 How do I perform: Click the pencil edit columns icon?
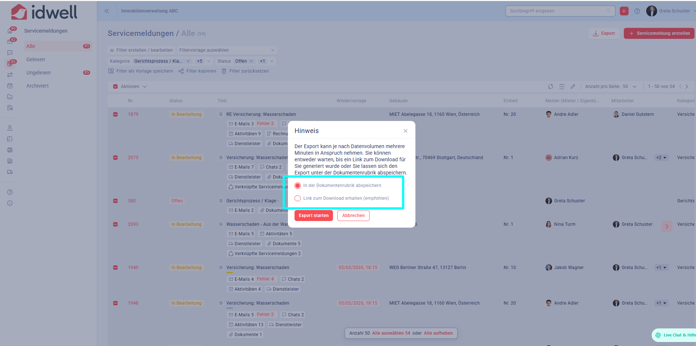(x=573, y=86)
